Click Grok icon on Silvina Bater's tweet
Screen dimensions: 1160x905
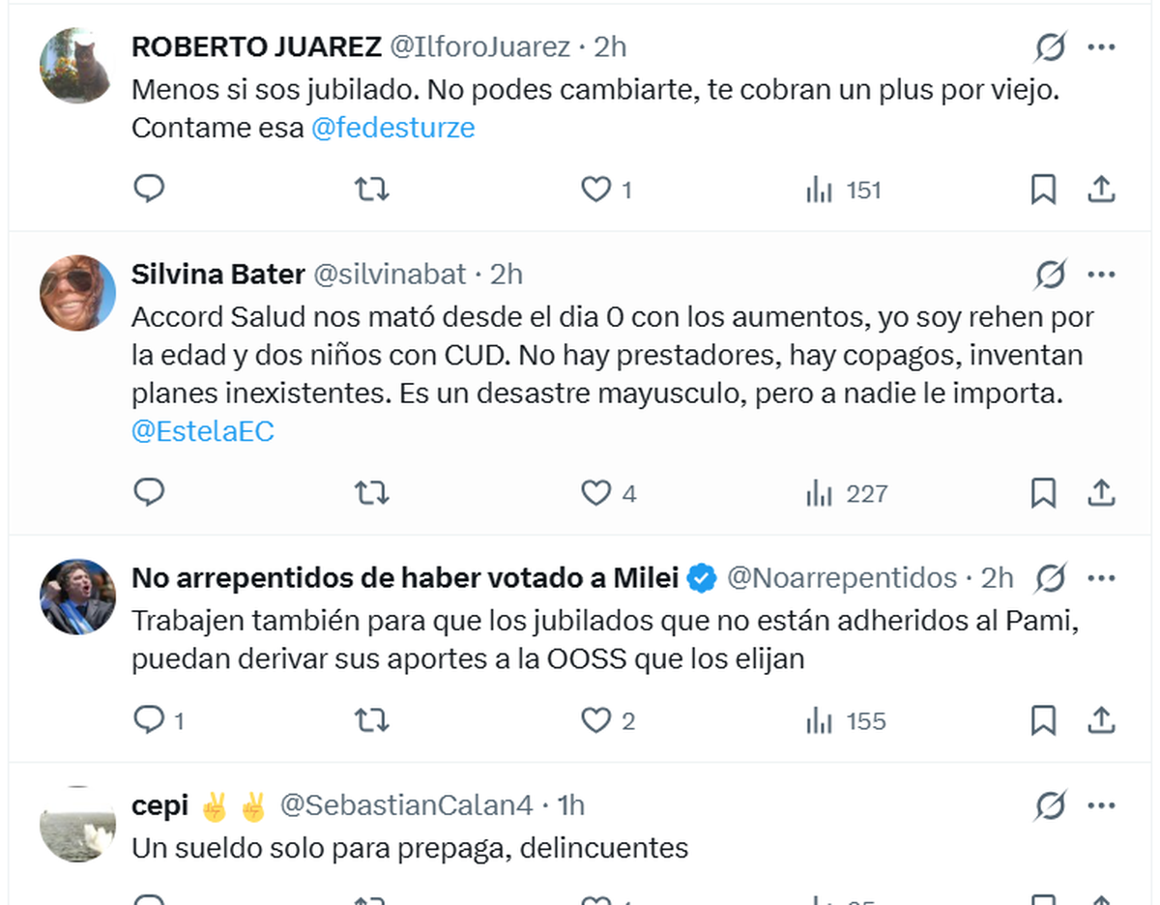[x=1050, y=275]
